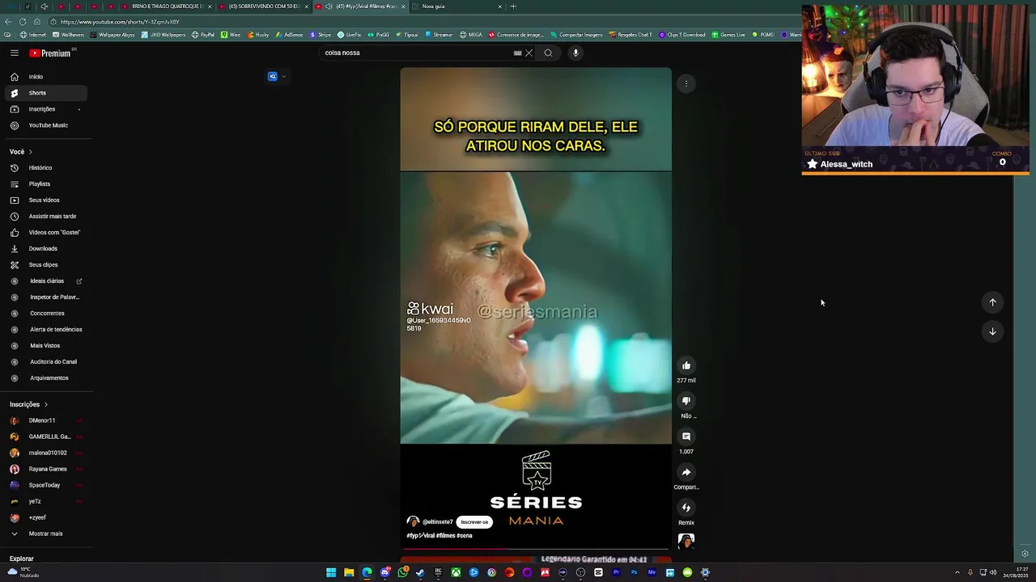Start voice search with microphone icon
The image size is (1036, 582).
[575, 53]
